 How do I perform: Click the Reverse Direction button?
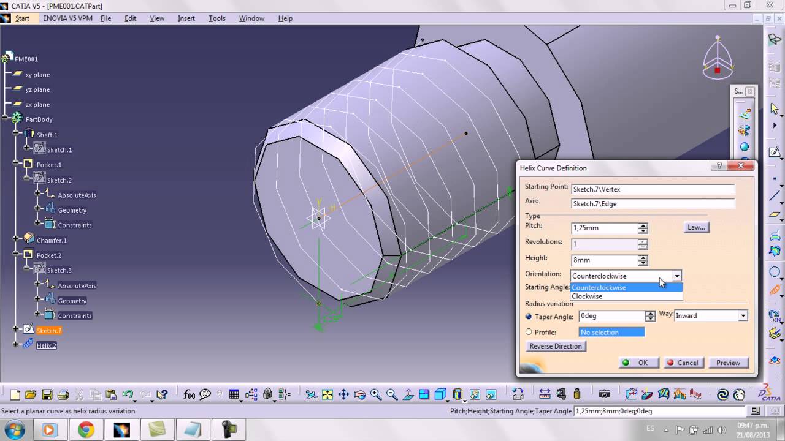point(556,346)
